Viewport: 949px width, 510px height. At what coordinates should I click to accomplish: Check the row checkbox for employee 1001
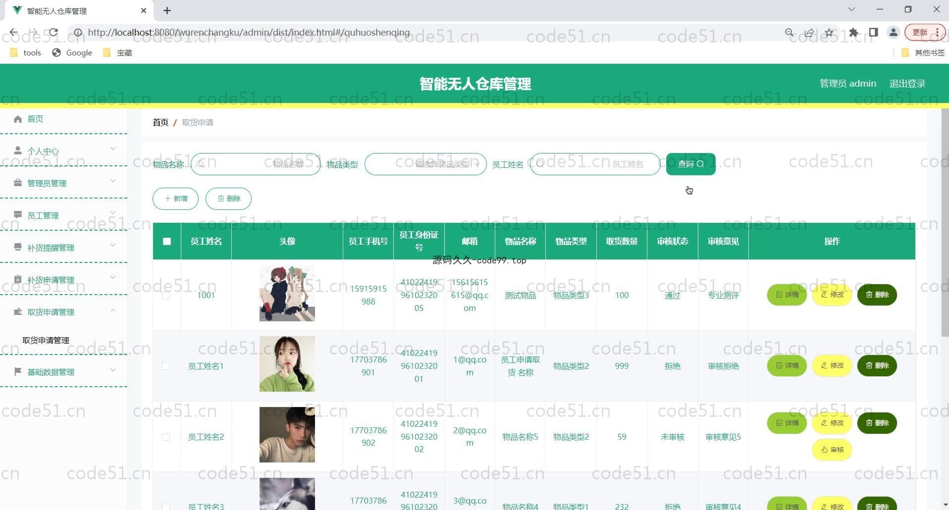point(166,295)
